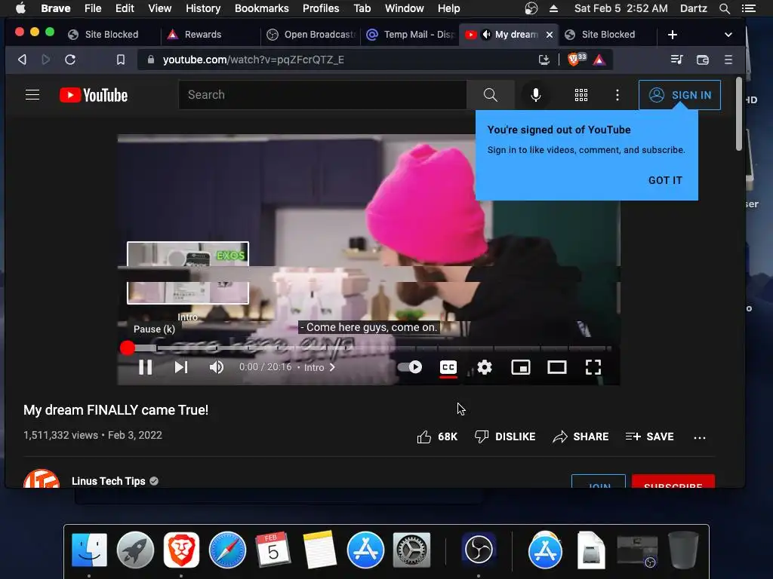Open Safari from the Dock

[x=227, y=550]
